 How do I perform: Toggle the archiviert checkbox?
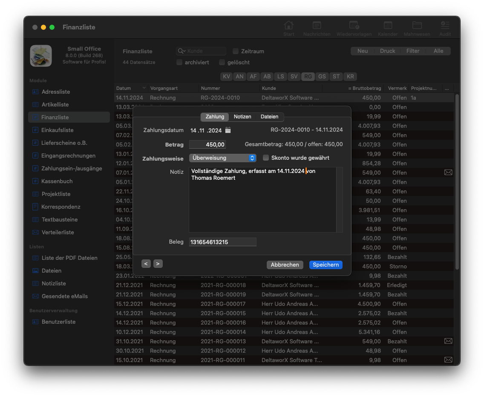[179, 62]
